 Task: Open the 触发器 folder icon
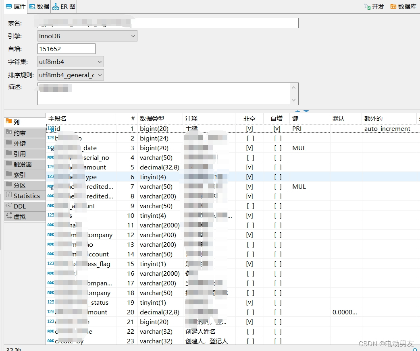[9, 163]
